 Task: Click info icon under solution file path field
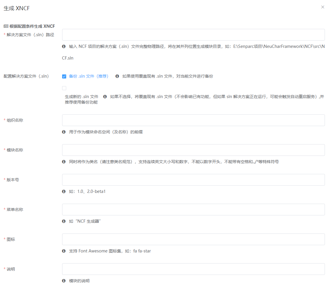click(64, 46)
